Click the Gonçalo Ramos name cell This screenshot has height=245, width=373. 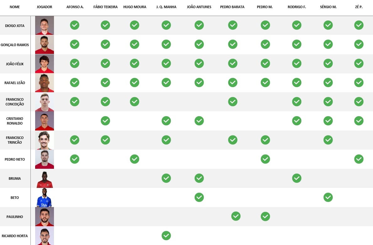pos(15,45)
